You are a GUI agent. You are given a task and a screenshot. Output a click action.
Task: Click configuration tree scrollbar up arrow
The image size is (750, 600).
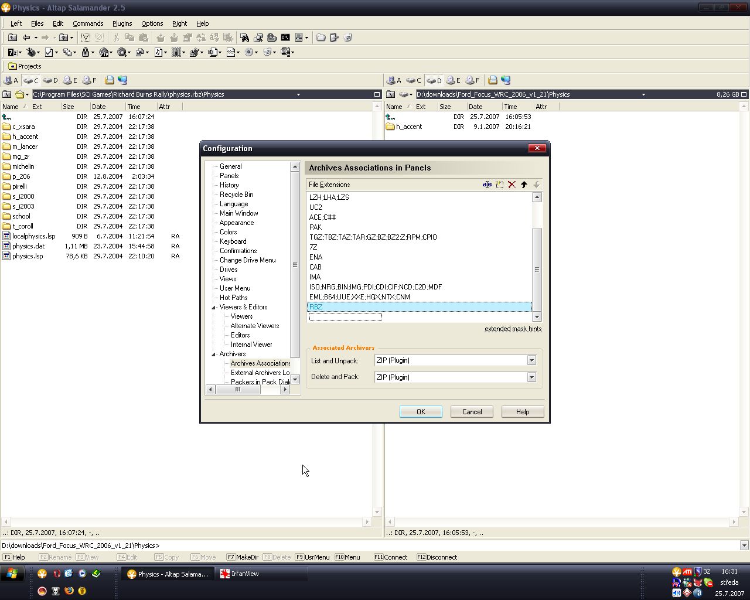pyautogui.click(x=295, y=167)
